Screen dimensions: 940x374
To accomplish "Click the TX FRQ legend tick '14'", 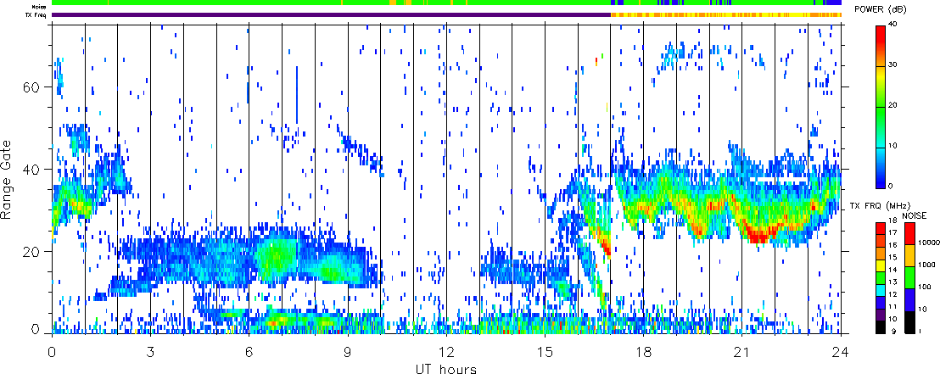I will pyautogui.click(x=893, y=270).
